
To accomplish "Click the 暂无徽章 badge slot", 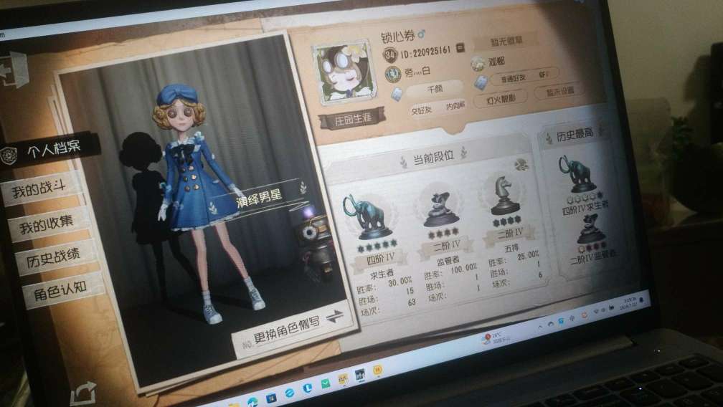I will (x=506, y=41).
